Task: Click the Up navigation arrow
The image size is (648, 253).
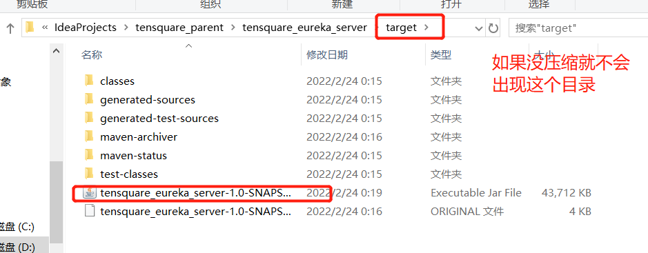Action: [10, 28]
